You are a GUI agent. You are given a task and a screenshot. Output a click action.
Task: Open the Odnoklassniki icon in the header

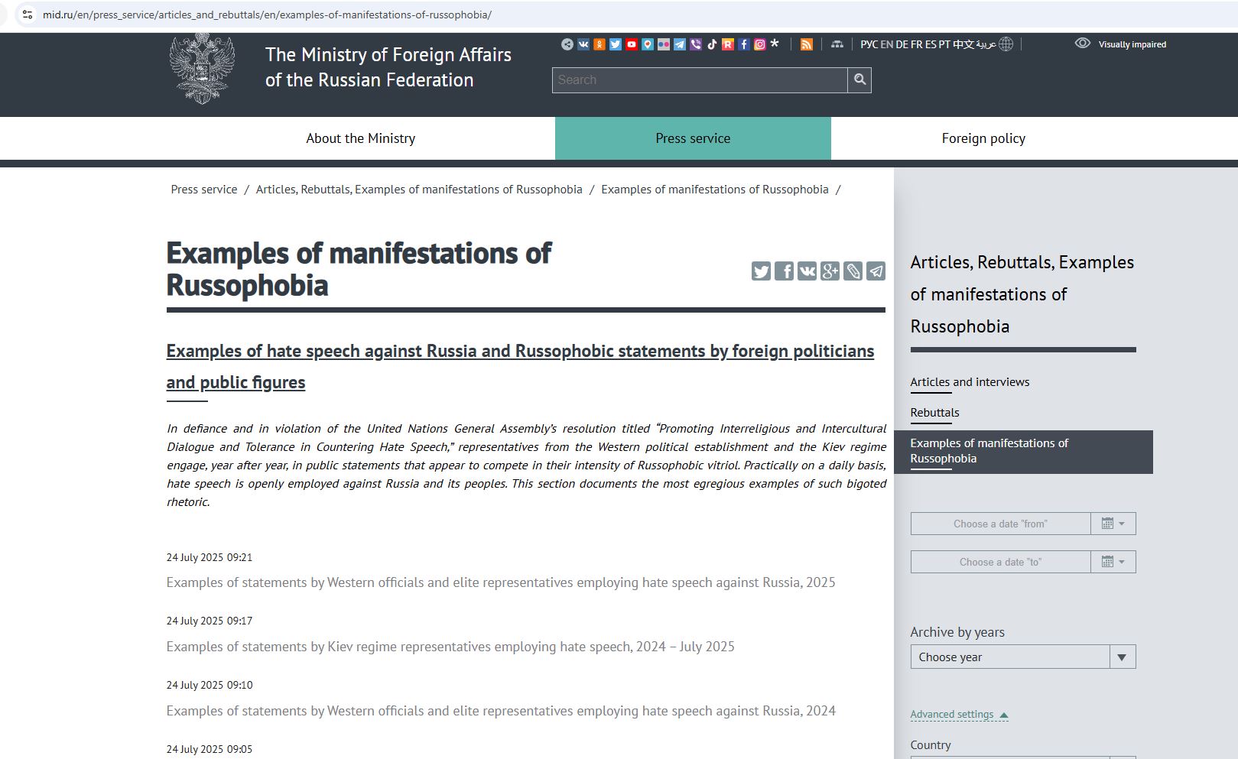(600, 44)
